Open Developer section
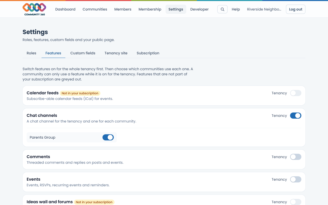The image size is (328, 205). click(199, 9)
